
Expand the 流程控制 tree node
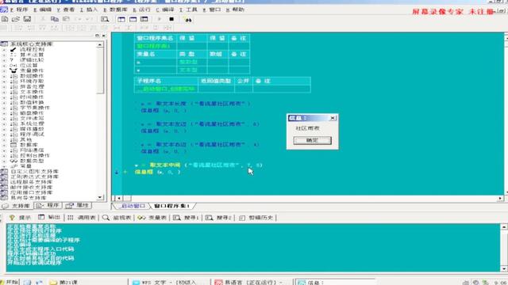[4, 49]
